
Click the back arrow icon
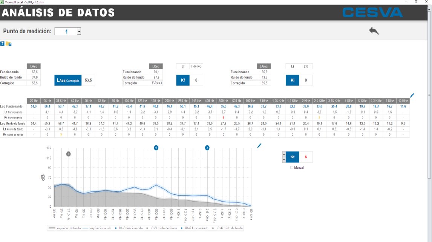pyautogui.click(x=374, y=31)
